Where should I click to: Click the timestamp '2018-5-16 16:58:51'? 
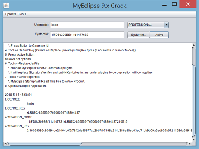coord(18,95)
